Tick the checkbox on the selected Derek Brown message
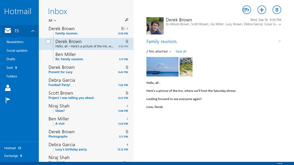This screenshot has height=165, width=294. pos(48,41)
